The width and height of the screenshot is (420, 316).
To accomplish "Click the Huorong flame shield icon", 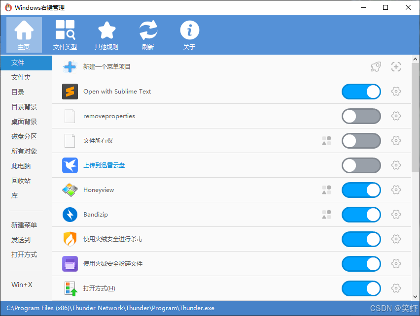I will pyautogui.click(x=70, y=239).
